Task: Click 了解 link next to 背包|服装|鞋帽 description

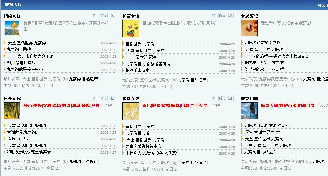Action: click(216, 106)
